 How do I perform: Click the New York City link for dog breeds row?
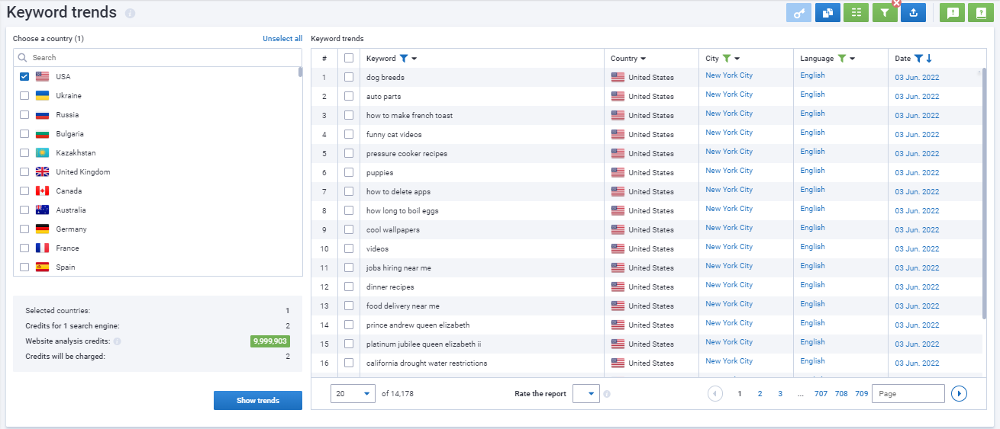click(x=729, y=75)
